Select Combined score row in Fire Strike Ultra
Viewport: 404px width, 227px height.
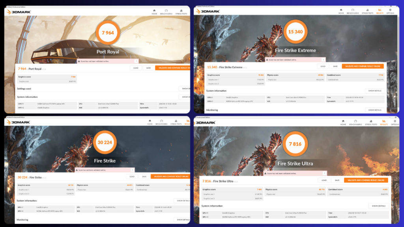tap(358, 190)
